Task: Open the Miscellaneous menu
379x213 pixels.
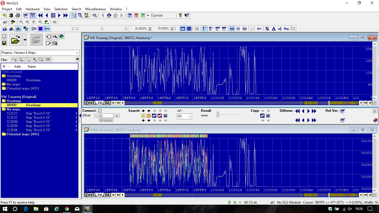Action: tap(95, 9)
